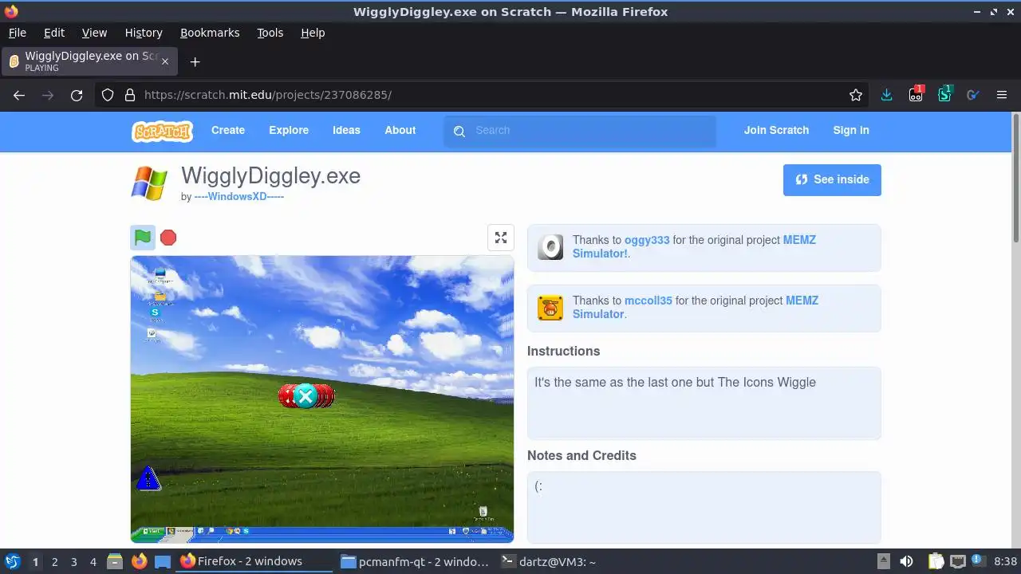The image size is (1021, 574).
Task: Click the My Computer icon on stage
Action: [x=160, y=274]
